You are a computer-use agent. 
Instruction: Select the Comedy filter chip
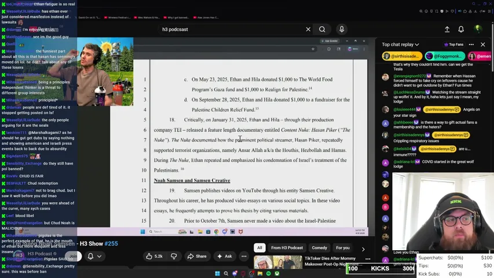(319, 248)
